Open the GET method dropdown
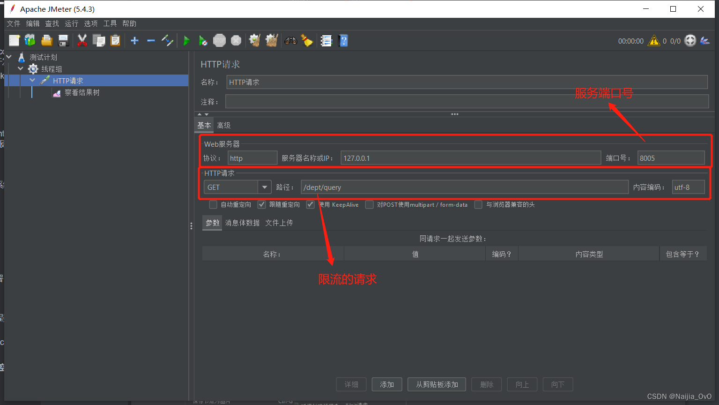This screenshot has width=719, height=405. (265, 187)
